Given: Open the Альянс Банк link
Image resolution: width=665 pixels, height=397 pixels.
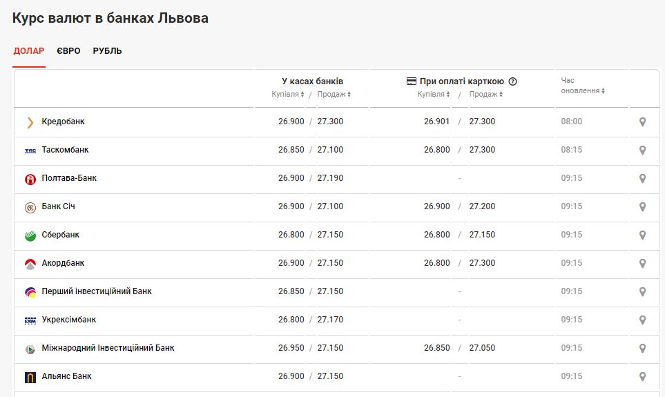Looking at the screenshot, I should [x=66, y=376].
